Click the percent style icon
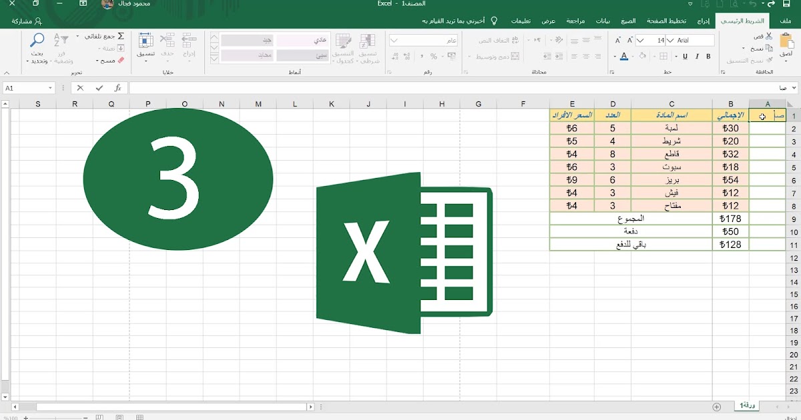 point(433,56)
